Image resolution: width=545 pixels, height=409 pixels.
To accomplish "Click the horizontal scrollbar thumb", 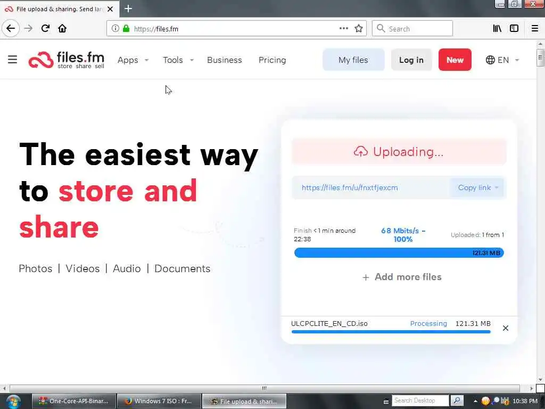I will (x=265, y=388).
